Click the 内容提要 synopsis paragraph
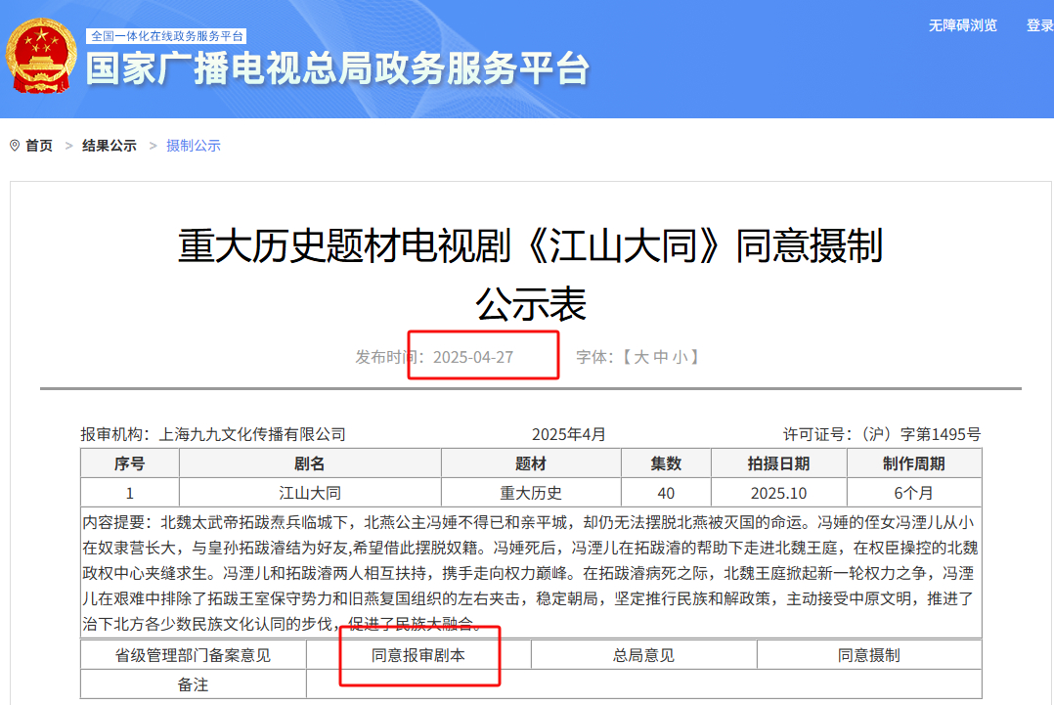This screenshot has height=705, width=1054. pos(531,573)
